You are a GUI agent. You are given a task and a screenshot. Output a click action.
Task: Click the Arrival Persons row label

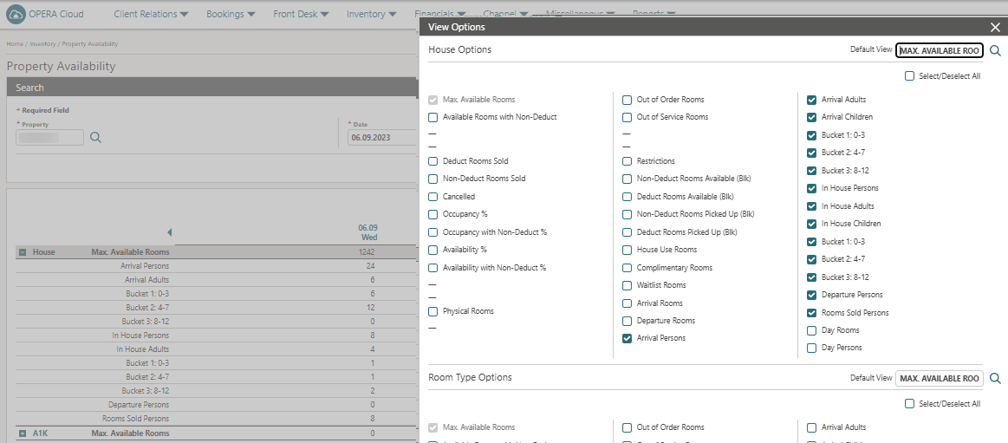tap(145, 265)
